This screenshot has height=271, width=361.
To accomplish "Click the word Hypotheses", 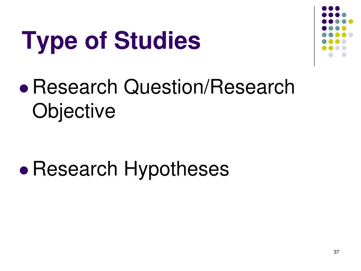I will 176,170.
